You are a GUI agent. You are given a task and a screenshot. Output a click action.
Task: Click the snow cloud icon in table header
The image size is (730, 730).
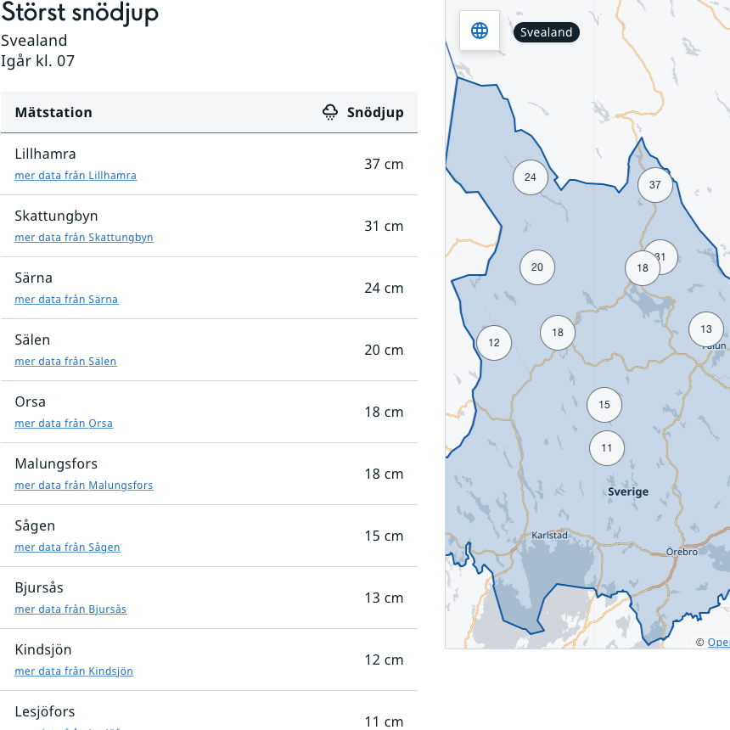pos(330,112)
